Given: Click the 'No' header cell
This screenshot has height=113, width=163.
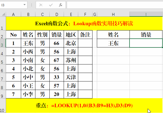Looking at the screenshot, I should tap(13, 35).
